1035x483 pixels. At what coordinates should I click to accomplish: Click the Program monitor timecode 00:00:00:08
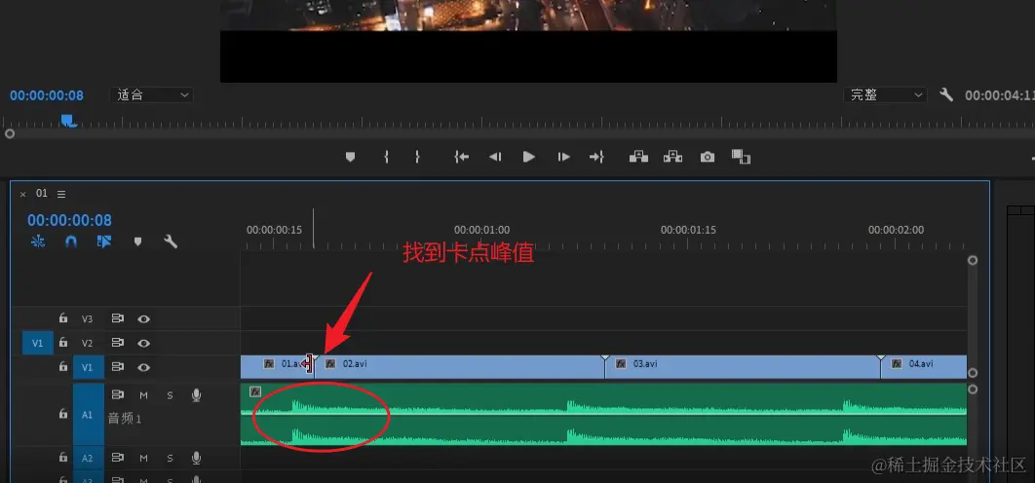[47, 95]
